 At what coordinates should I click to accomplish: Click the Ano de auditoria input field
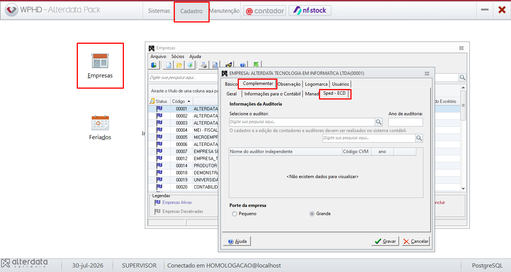click(x=405, y=122)
